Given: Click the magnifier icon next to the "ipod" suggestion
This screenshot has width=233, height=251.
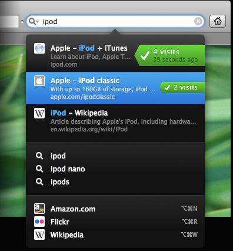Looking at the screenshot, I should [x=39, y=156].
